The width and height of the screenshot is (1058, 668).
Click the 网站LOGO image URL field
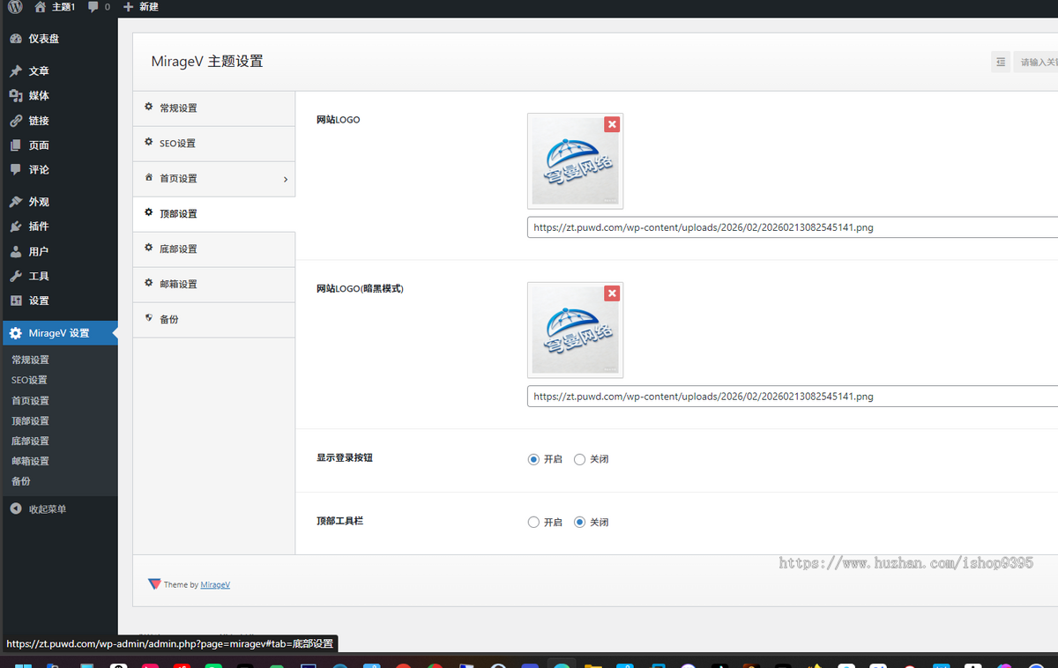tap(793, 227)
